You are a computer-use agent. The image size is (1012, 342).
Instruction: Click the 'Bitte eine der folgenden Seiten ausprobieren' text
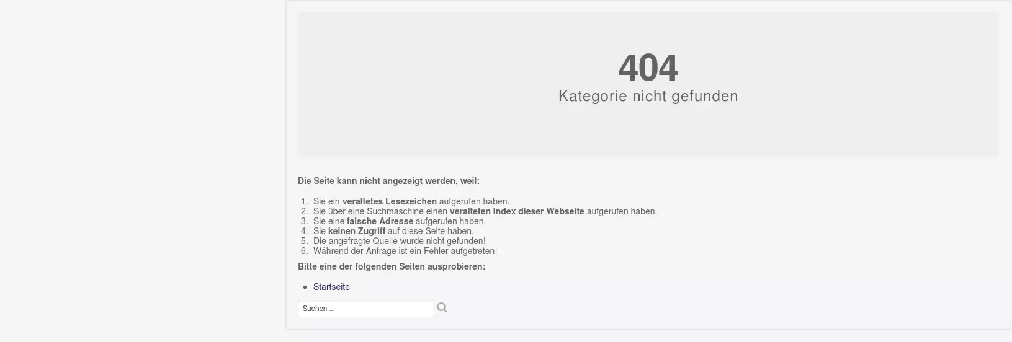click(392, 266)
